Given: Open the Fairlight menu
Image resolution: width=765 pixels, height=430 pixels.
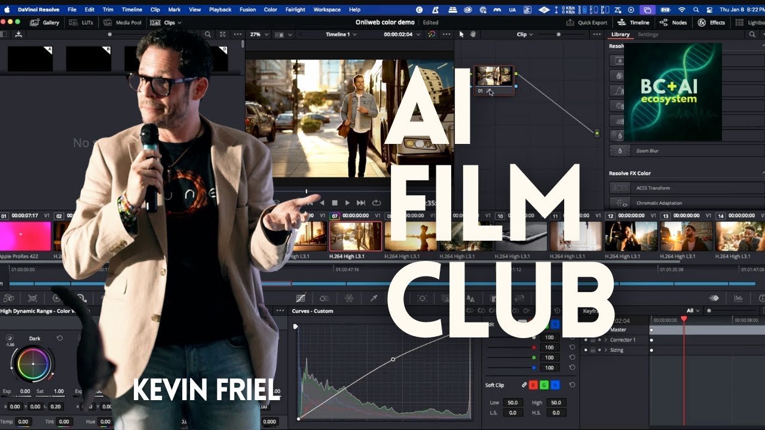Looking at the screenshot, I should [x=295, y=10].
